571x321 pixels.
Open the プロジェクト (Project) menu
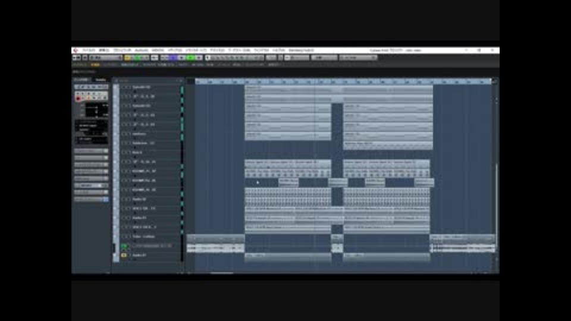[122, 50]
